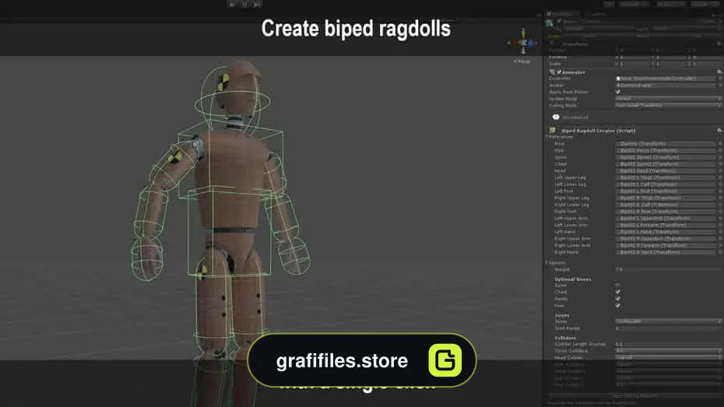Viewport: 724px width, 407px height.
Task: Open object picker for Left Lower Arm
Action: click(x=720, y=225)
